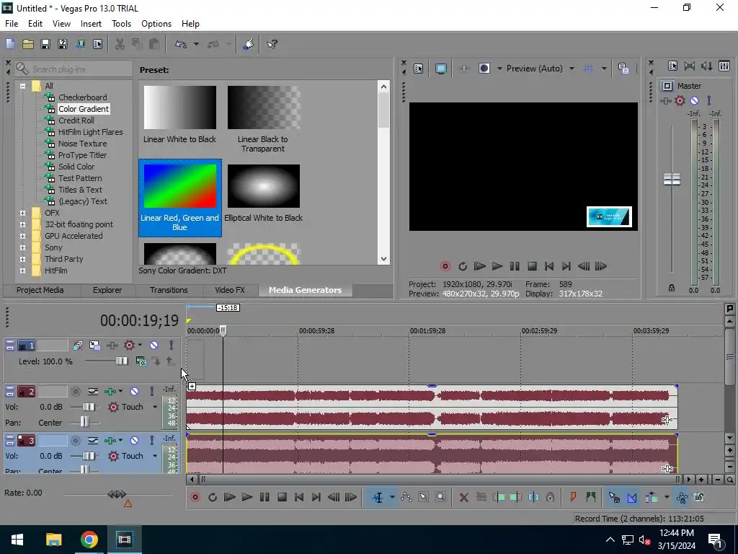Open Chrome from the Windows taskbar

point(89,540)
